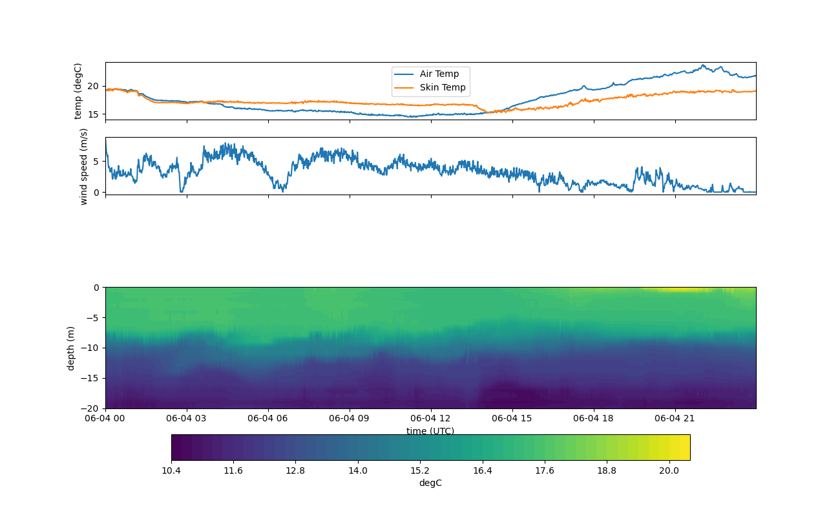Click the wind speed (m/s) axis label

(x=83, y=166)
